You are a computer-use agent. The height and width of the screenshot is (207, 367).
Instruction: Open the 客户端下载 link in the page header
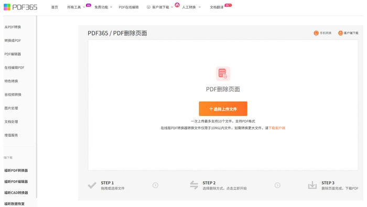[351, 33]
